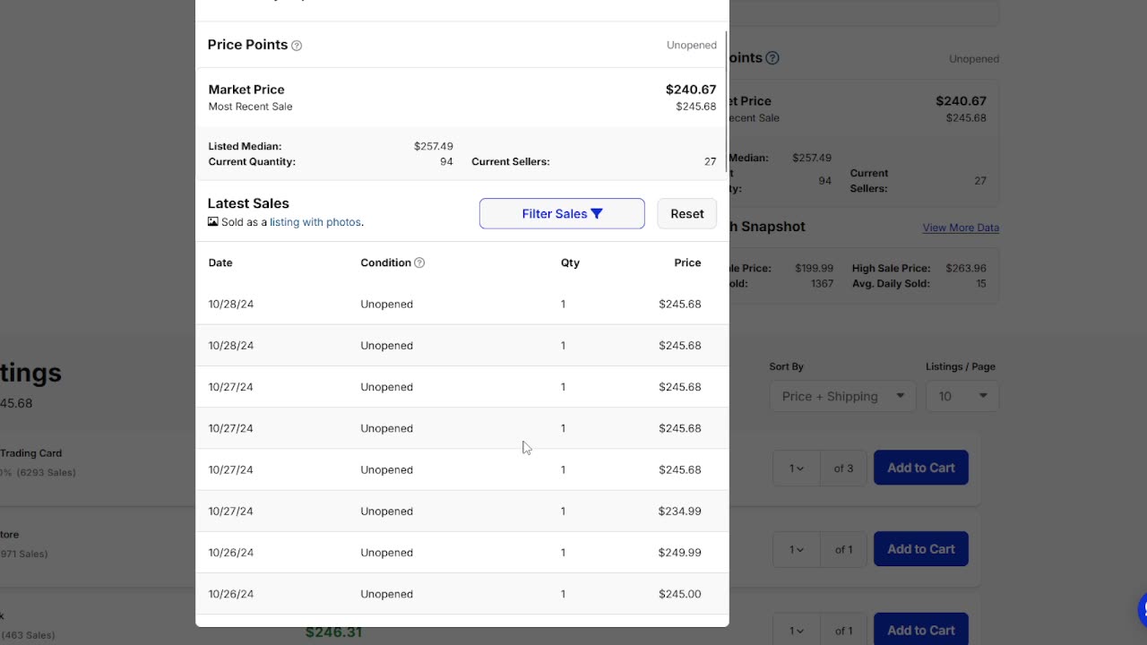This screenshot has height=645, width=1147.
Task: Click the Date column header
Action: [220, 262]
